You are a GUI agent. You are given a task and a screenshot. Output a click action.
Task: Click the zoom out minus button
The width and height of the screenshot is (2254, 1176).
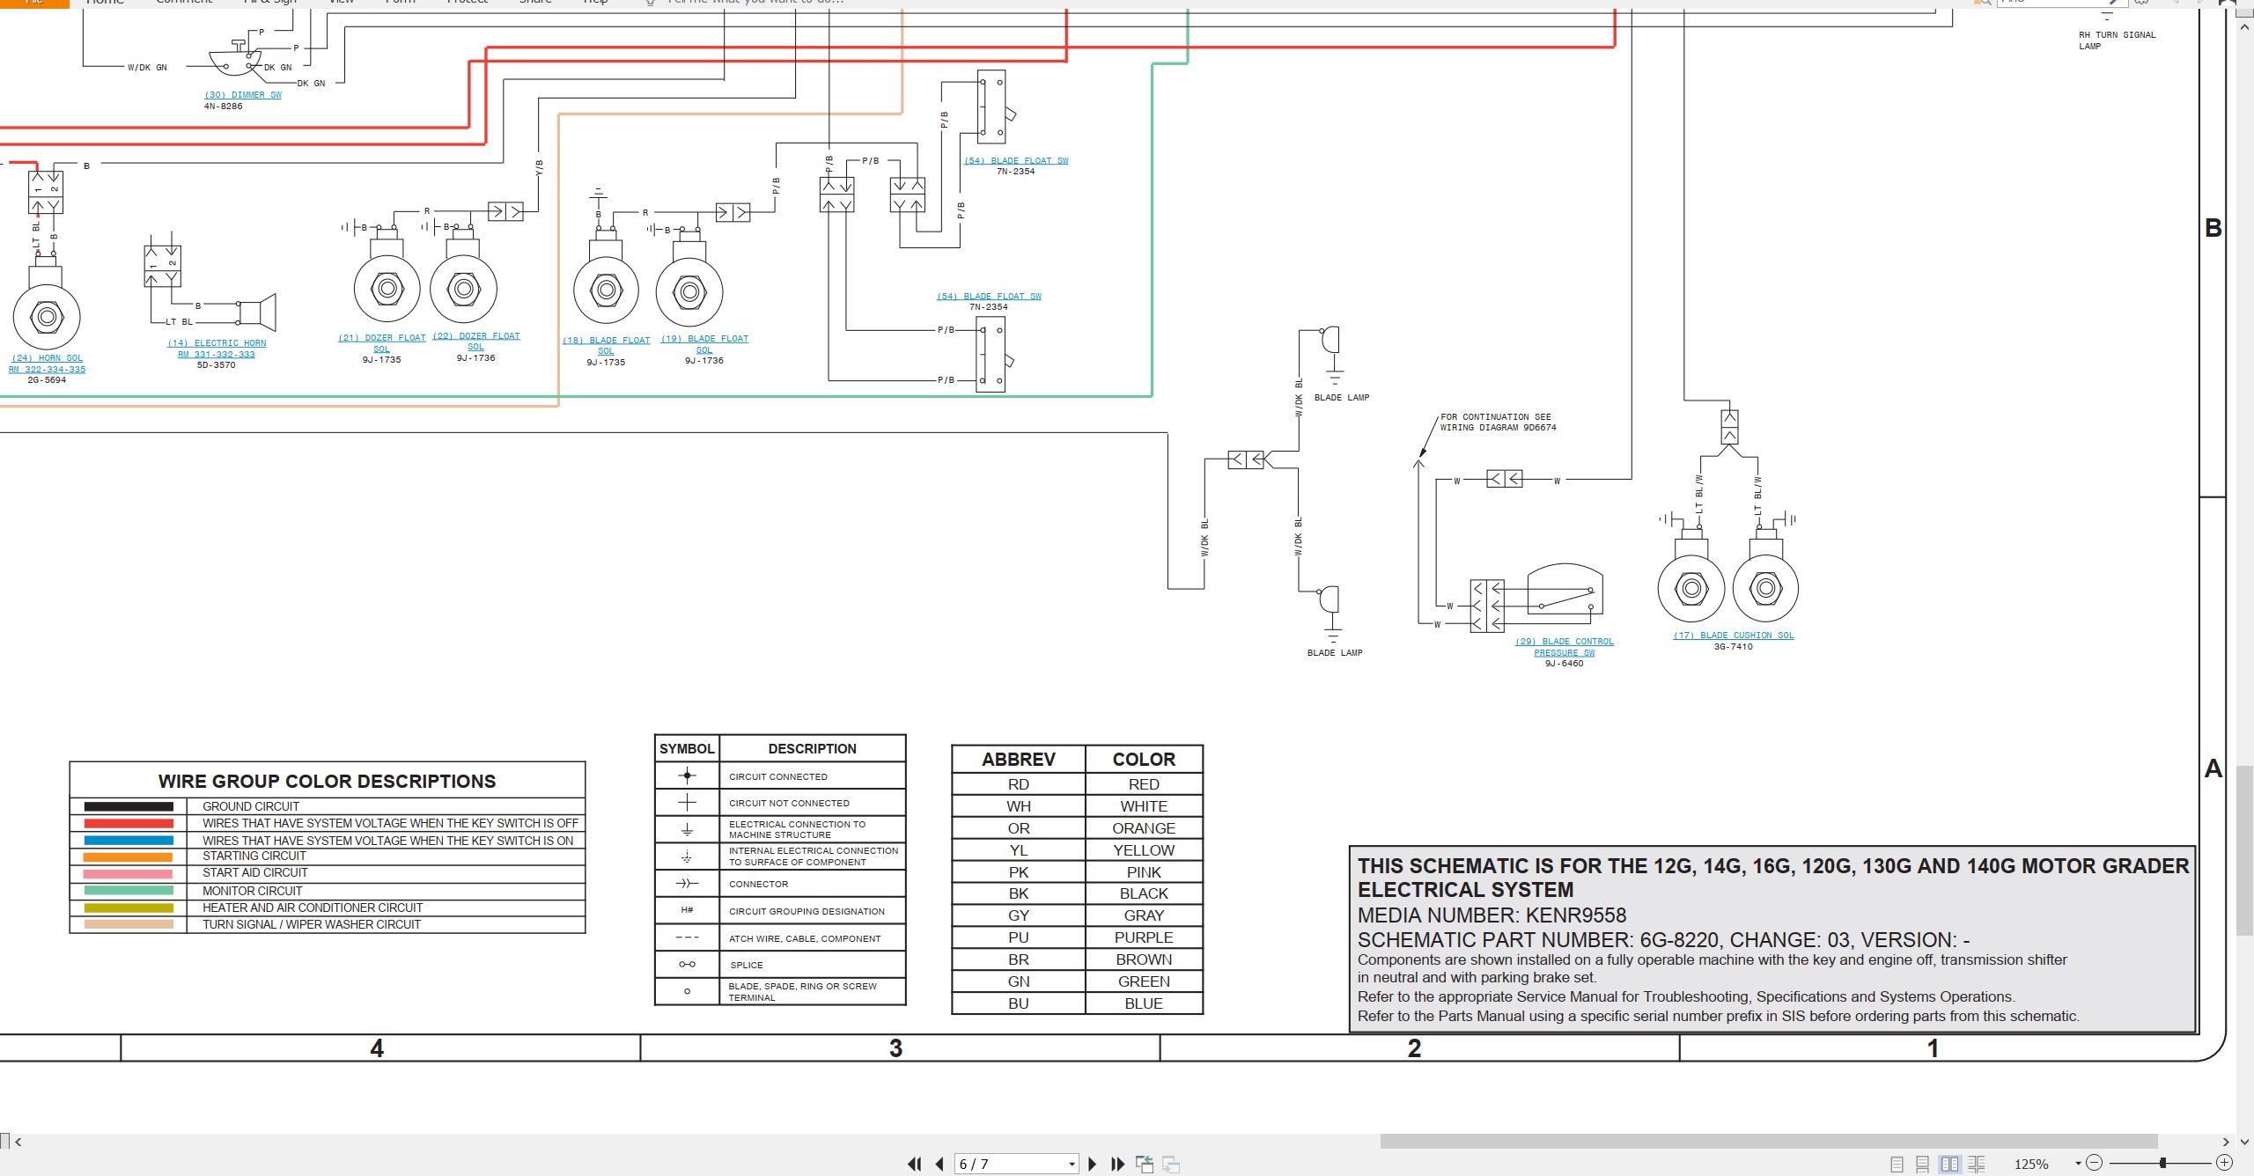pos(2095,1163)
